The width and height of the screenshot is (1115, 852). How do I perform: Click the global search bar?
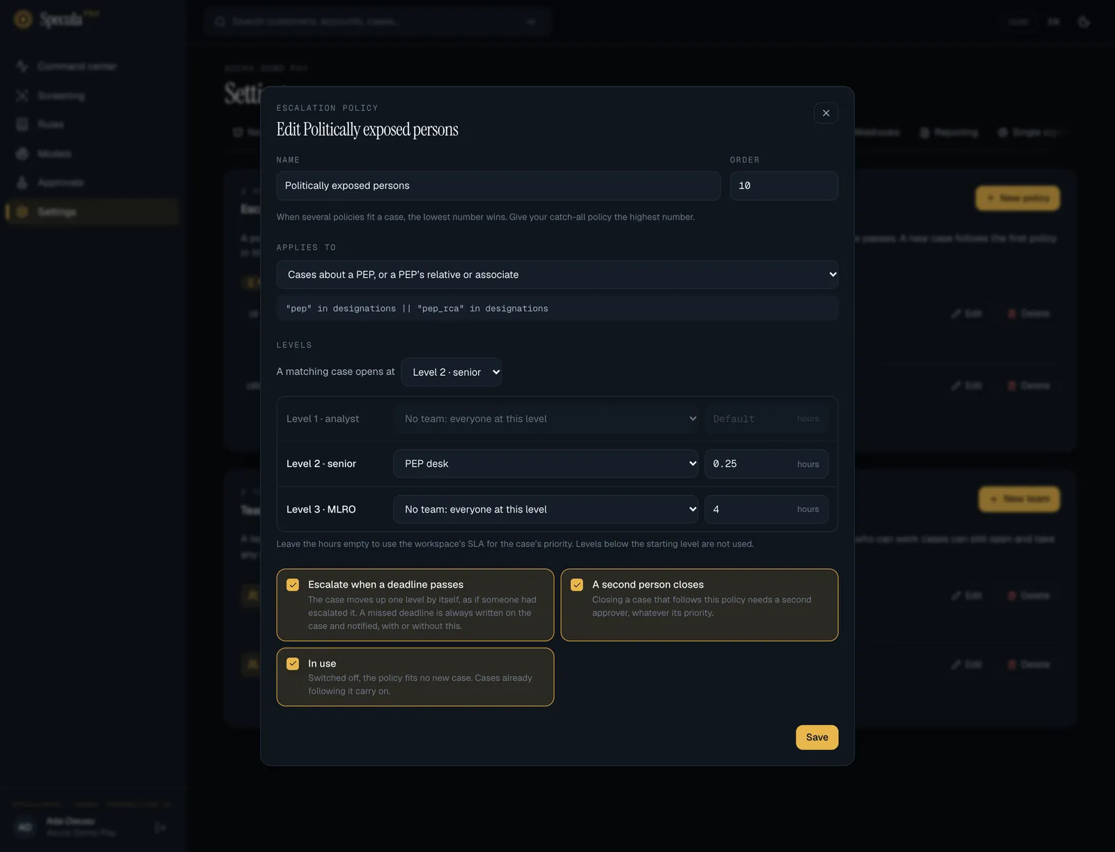point(378,22)
